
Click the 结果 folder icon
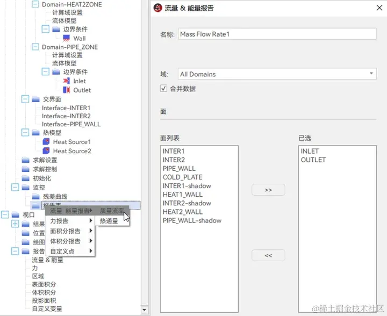25,224
